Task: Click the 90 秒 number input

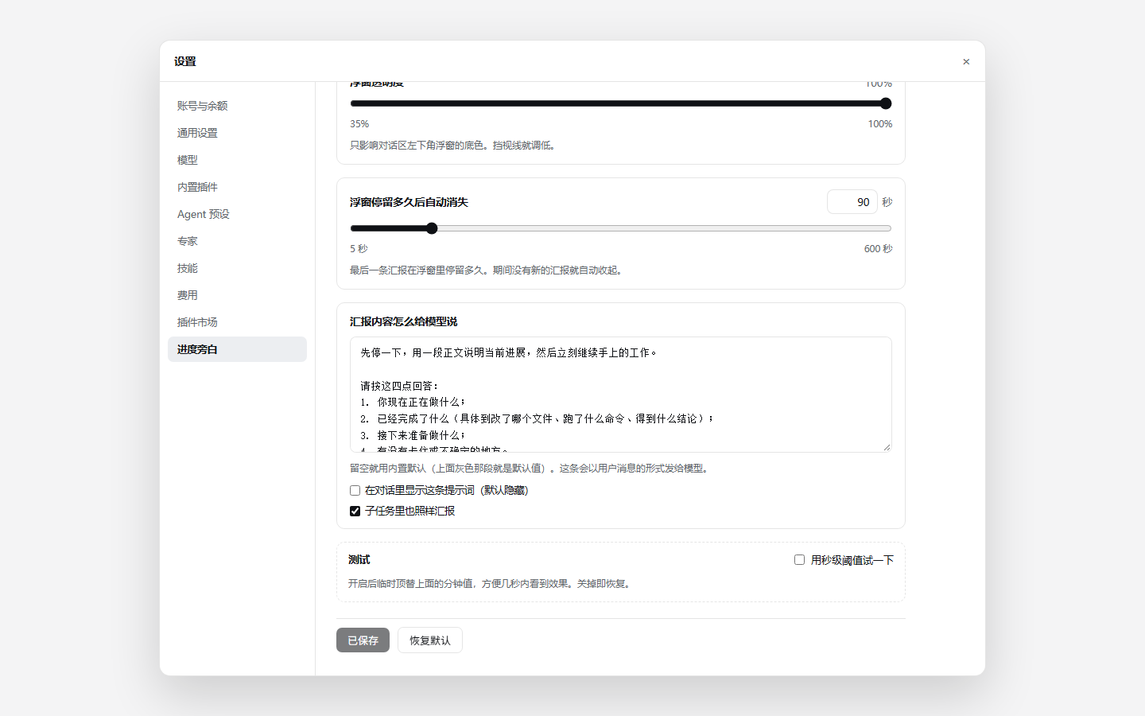Action: [852, 202]
